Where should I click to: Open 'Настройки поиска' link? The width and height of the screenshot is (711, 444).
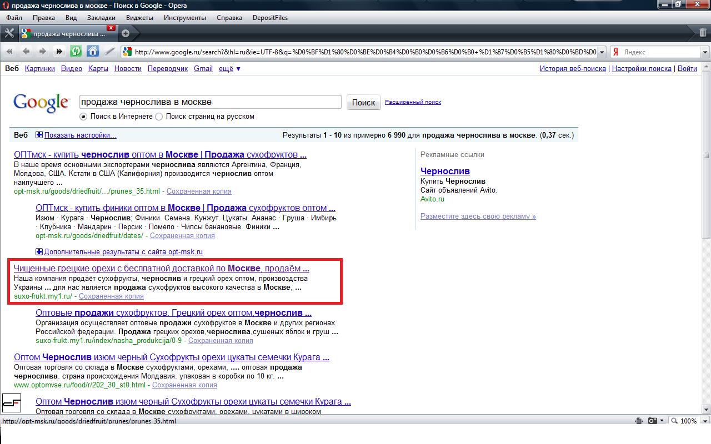(x=642, y=69)
